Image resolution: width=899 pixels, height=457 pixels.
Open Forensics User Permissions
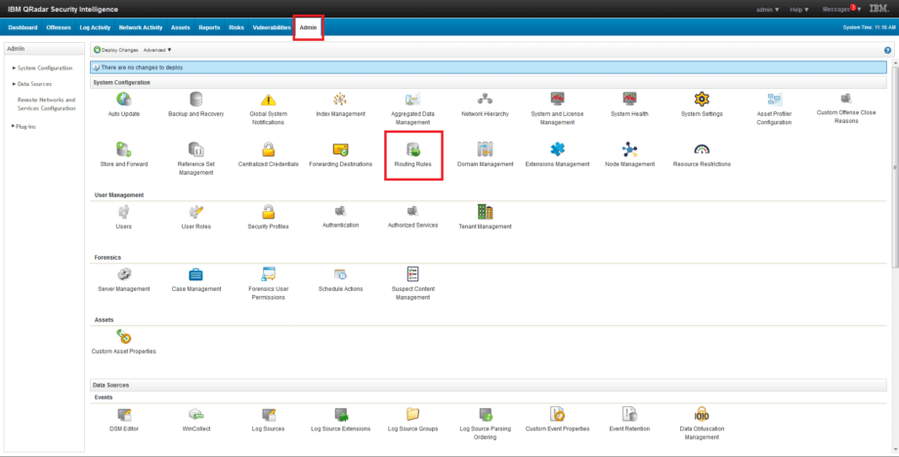[268, 273]
